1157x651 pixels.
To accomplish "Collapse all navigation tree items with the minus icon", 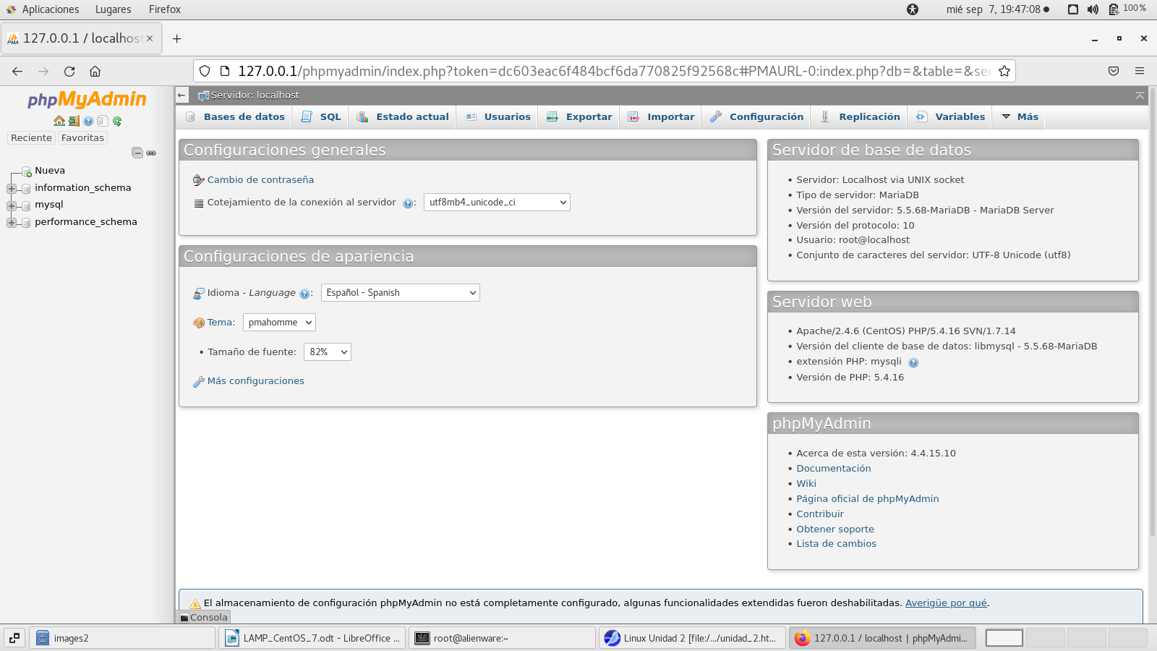I will (x=137, y=153).
